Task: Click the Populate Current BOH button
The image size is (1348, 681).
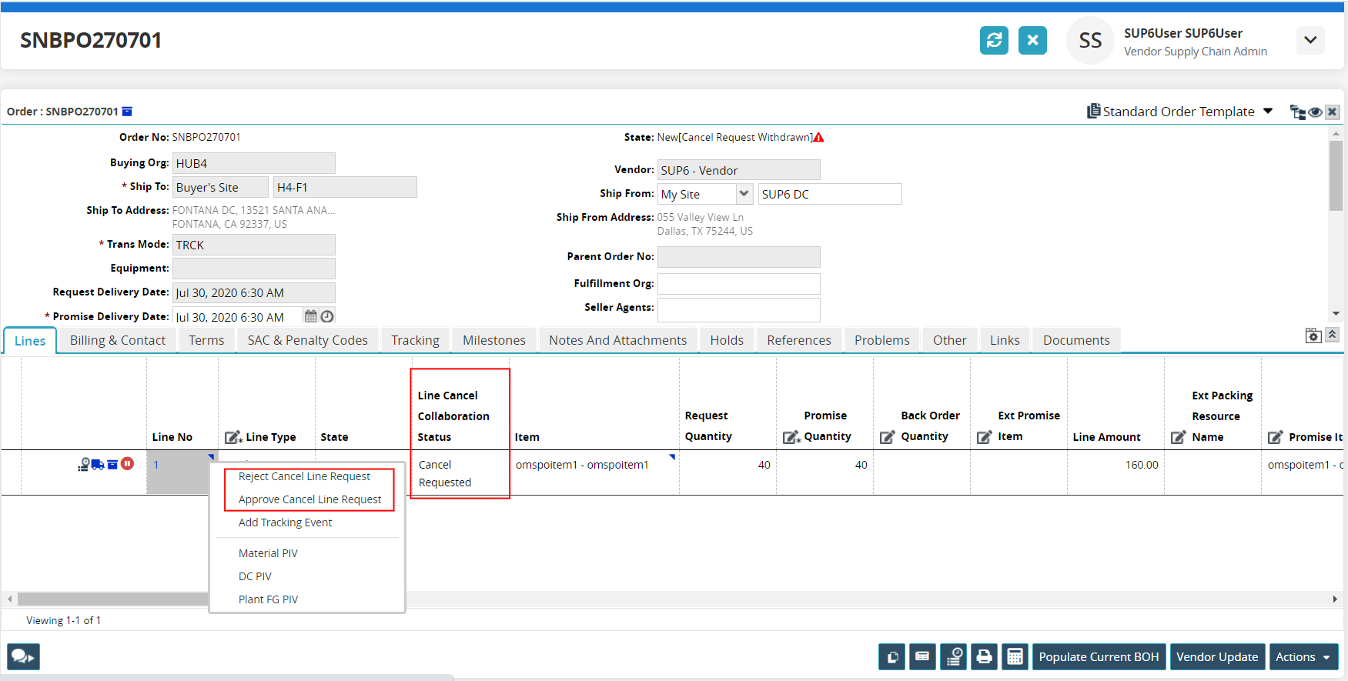Action: (1099, 656)
